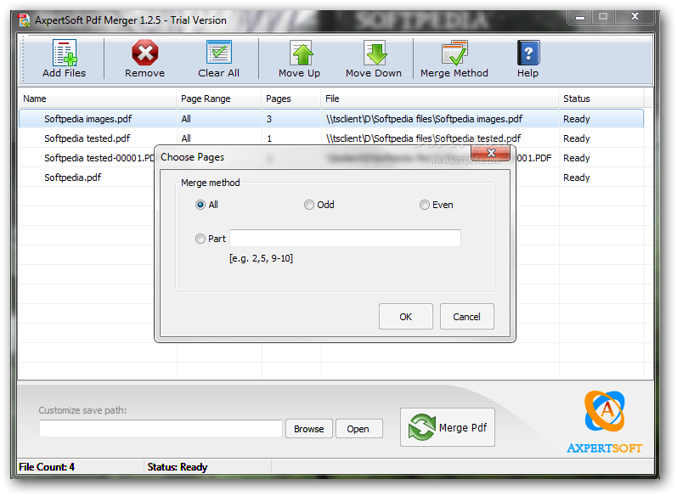Click the Page Range column header

(219, 99)
